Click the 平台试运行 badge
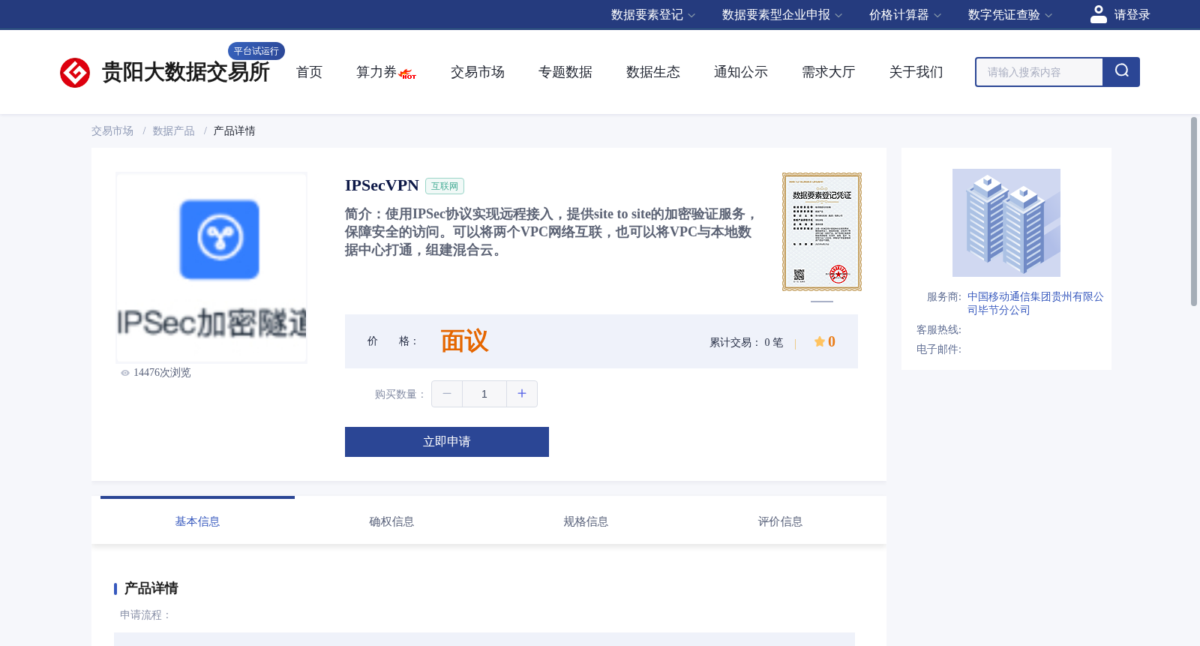1200x646 pixels. [256, 51]
